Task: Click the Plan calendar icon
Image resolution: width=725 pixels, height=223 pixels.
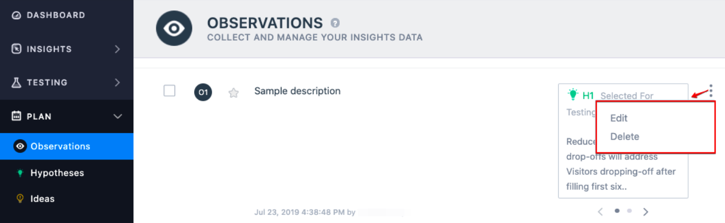Action: point(16,116)
